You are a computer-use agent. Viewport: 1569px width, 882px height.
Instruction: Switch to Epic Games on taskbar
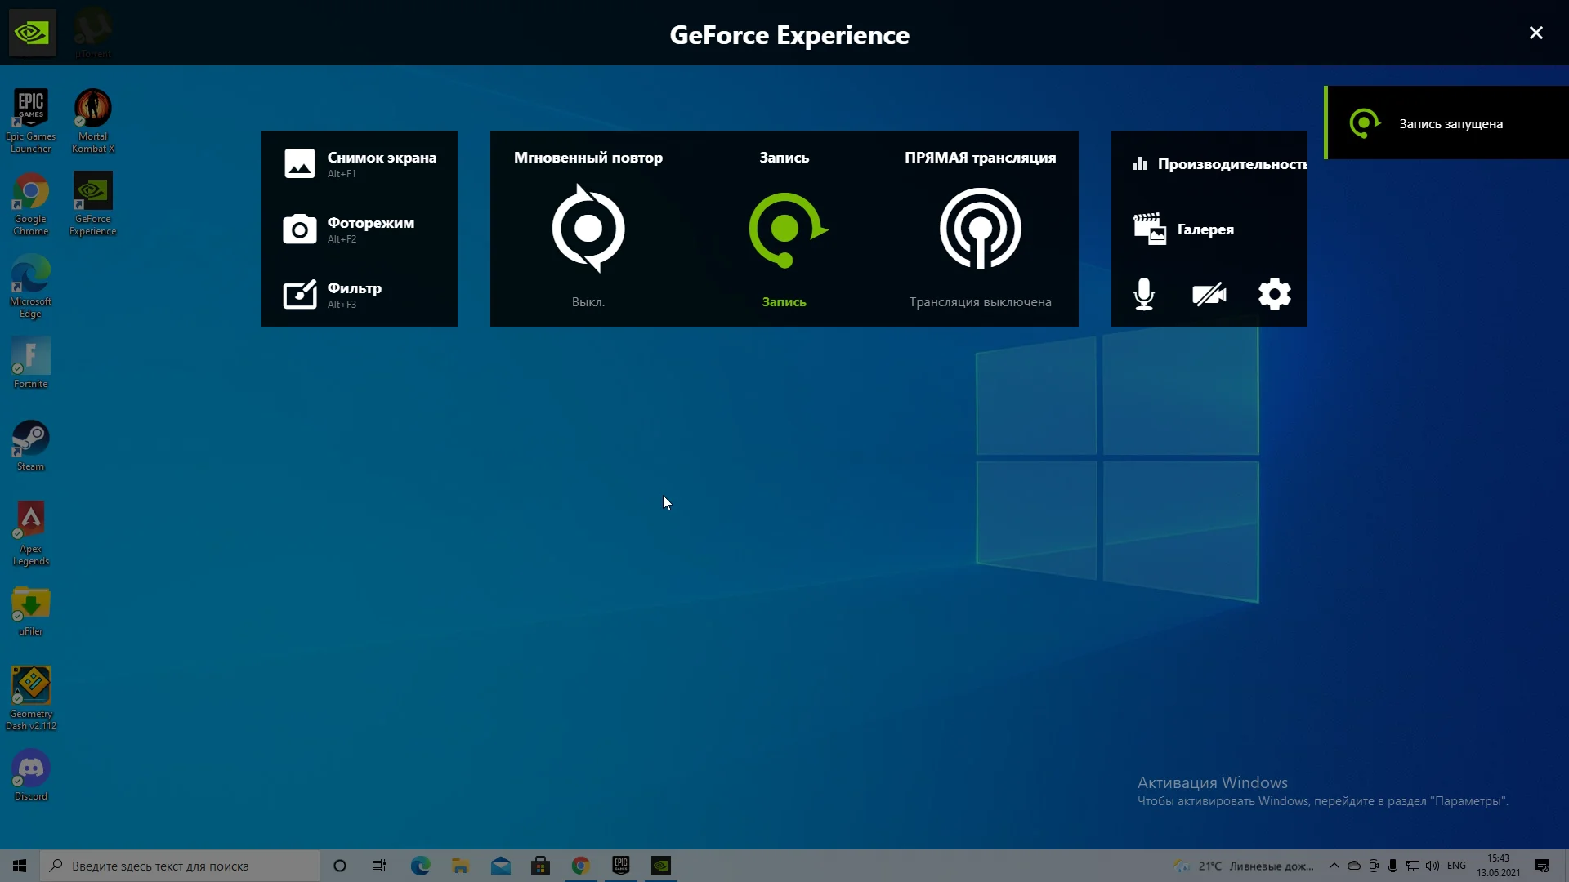[620, 866]
